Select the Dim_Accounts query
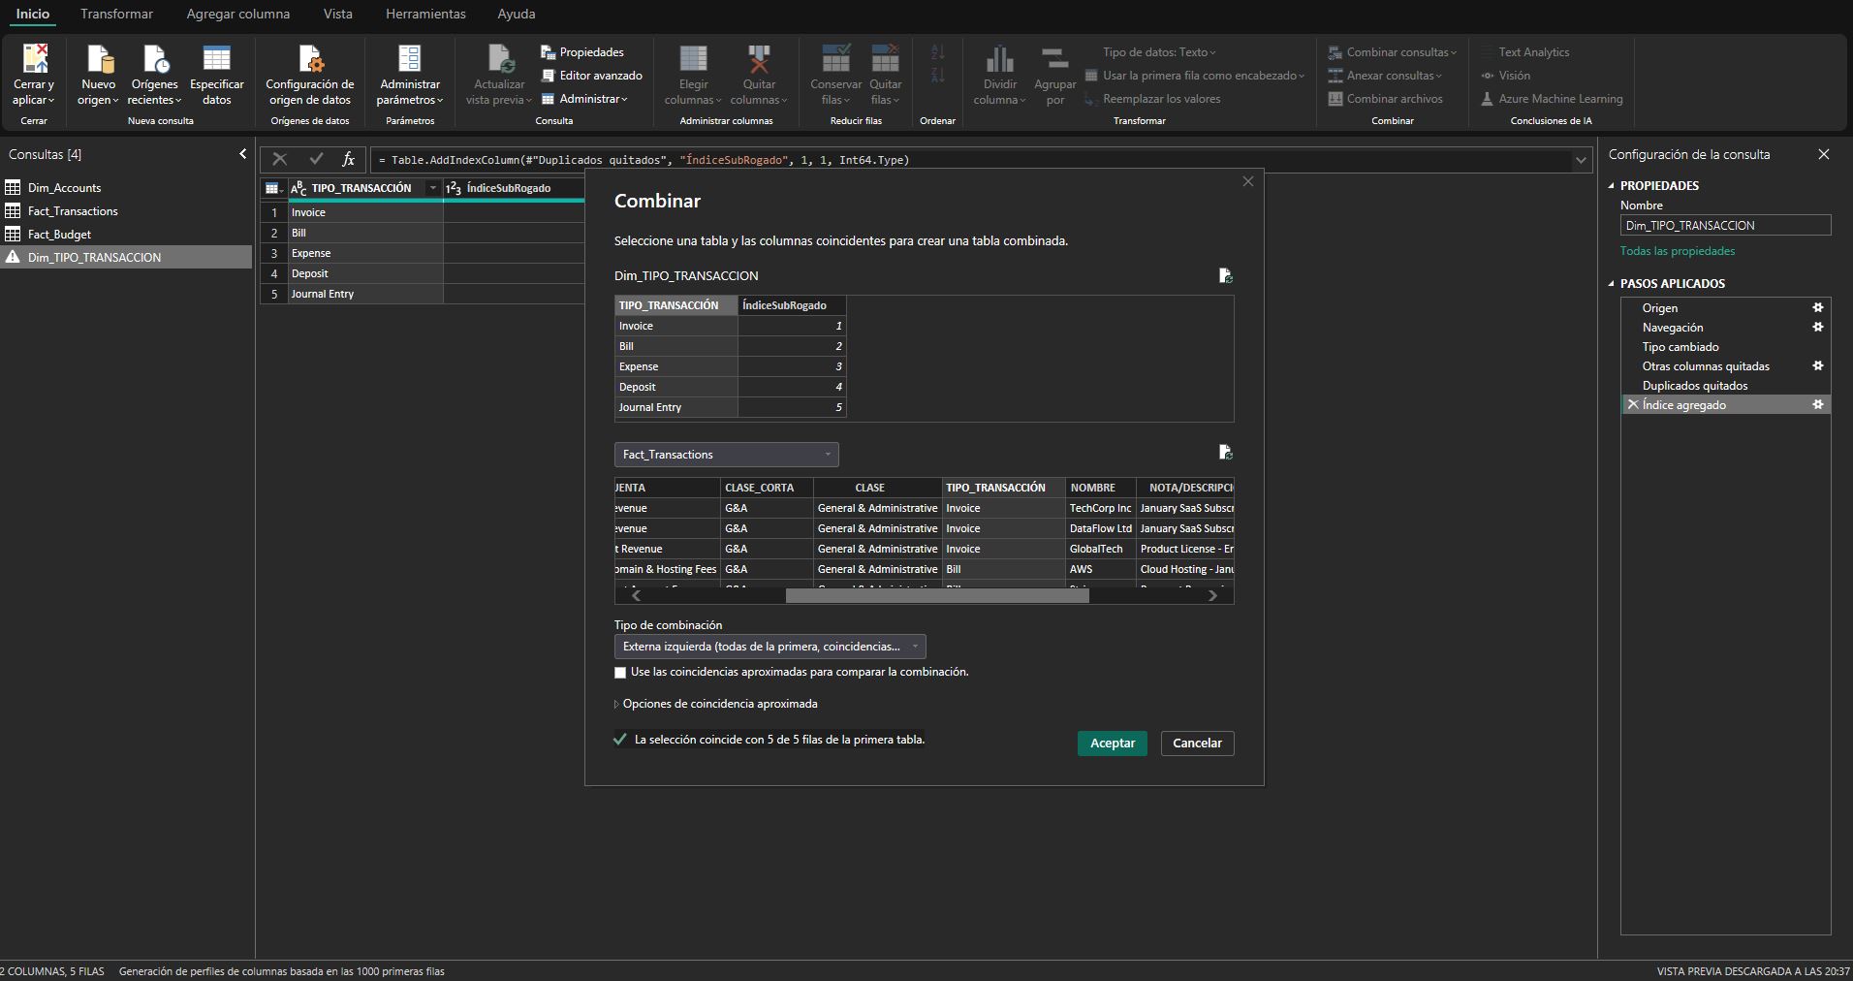 (126, 188)
